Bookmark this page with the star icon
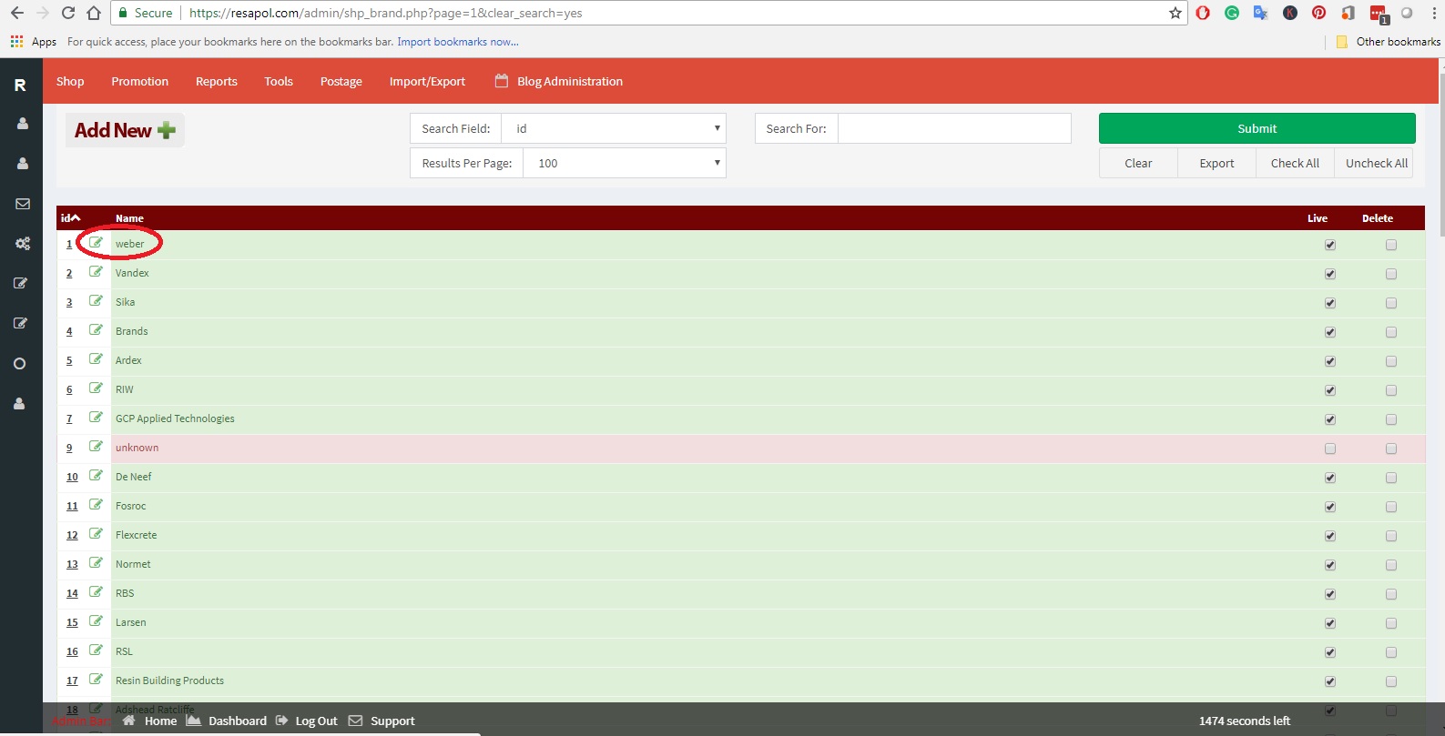The width and height of the screenshot is (1445, 736). click(1175, 13)
